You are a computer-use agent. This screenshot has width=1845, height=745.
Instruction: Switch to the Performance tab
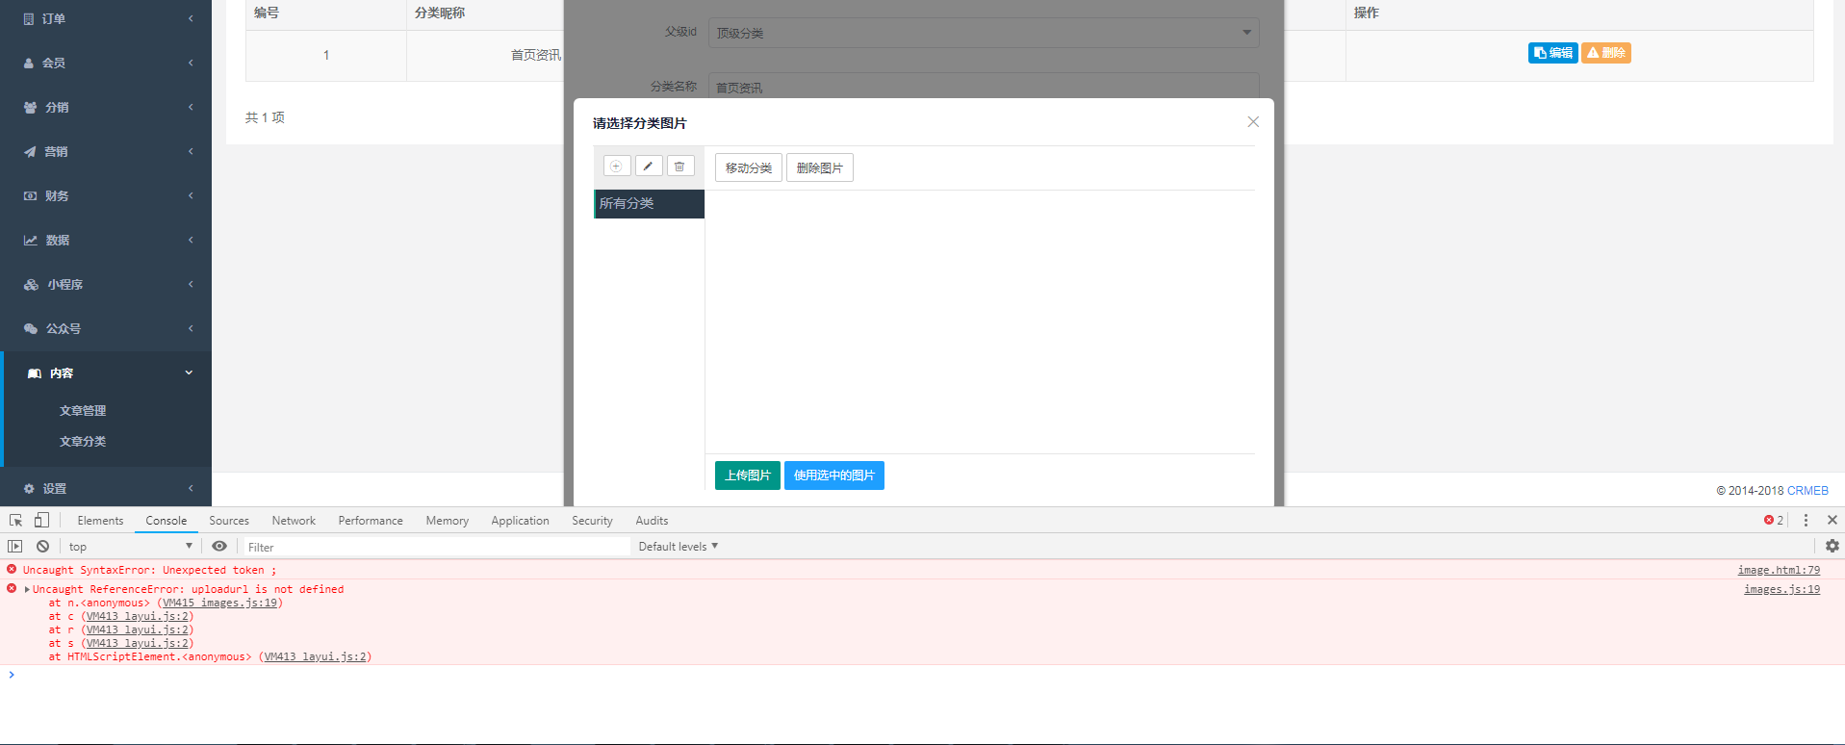coord(371,521)
